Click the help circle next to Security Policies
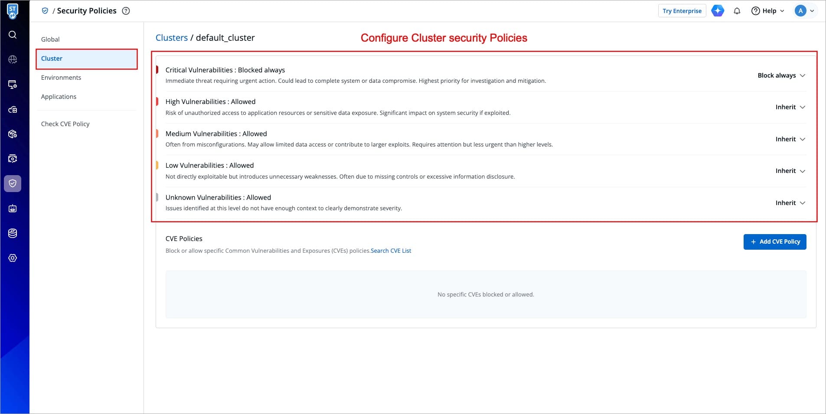Screen dimensions: 826x414 pyautogui.click(x=126, y=11)
